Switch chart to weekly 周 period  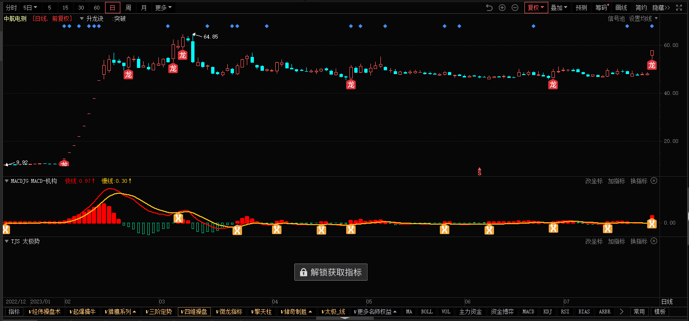128,8
